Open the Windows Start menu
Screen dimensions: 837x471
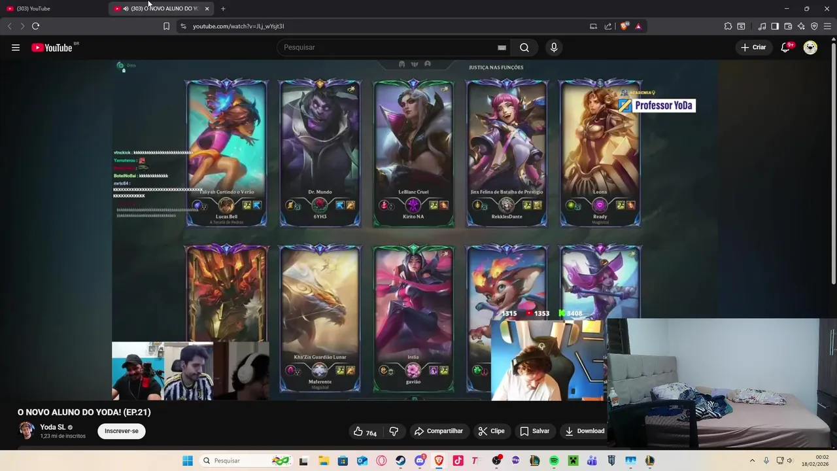pos(188,461)
